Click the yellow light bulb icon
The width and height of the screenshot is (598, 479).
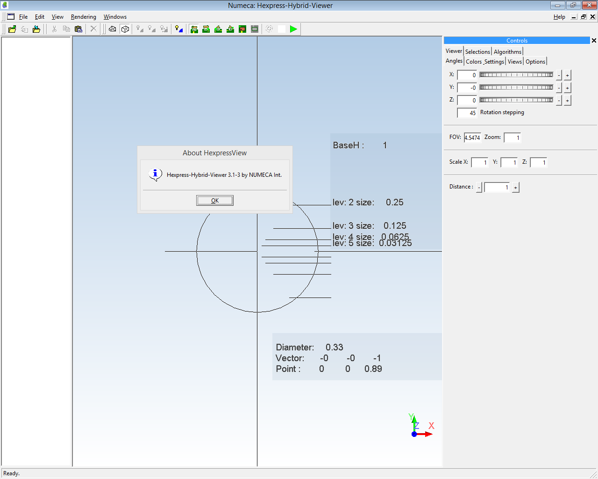coord(179,29)
